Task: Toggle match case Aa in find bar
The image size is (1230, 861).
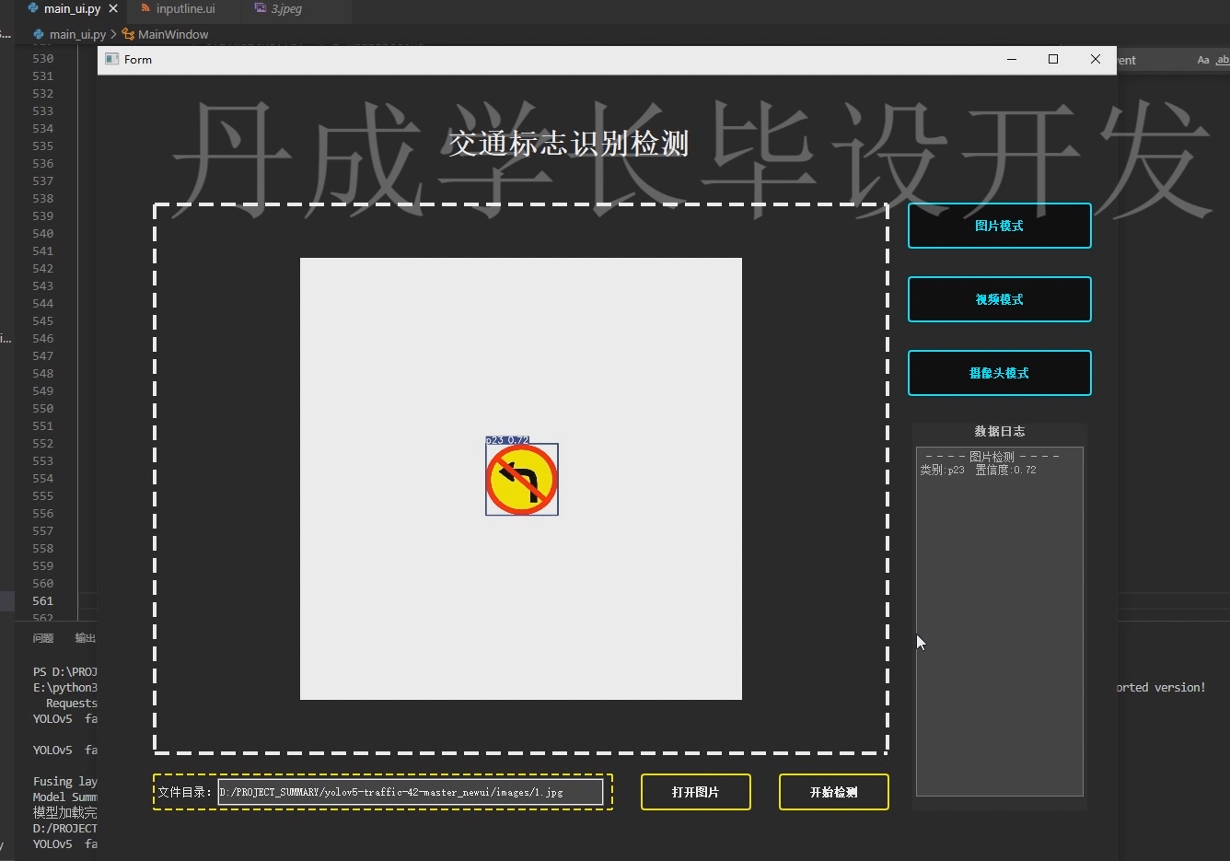Action: coord(1202,60)
